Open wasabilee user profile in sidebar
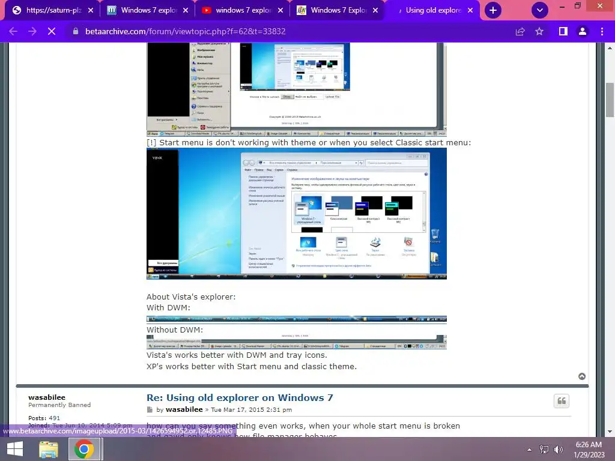The height and width of the screenshot is (461, 615). coord(47,397)
